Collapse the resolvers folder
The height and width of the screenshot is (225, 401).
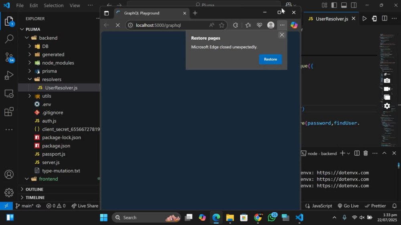[30, 79]
